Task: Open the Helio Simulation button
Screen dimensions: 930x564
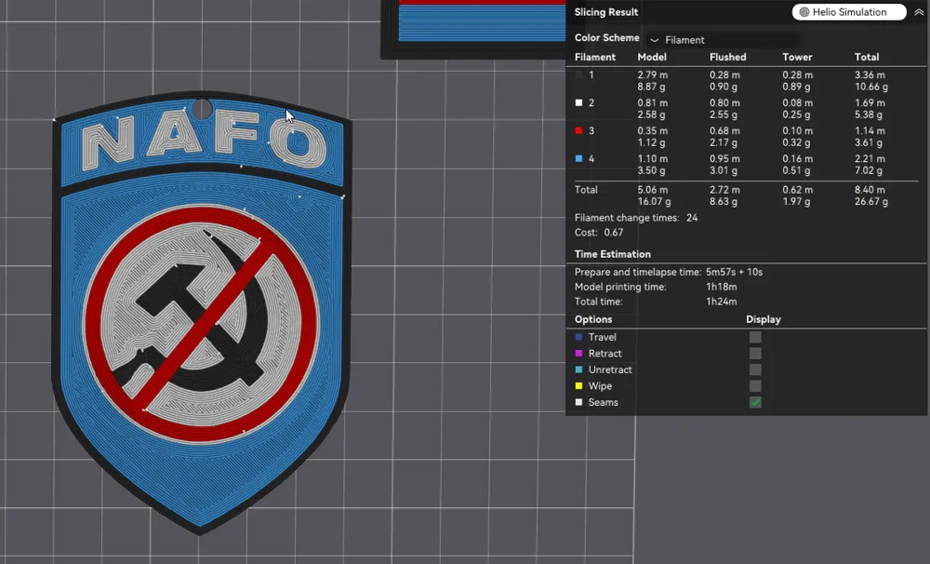Action: pyautogui.click(x=849, y=12)
